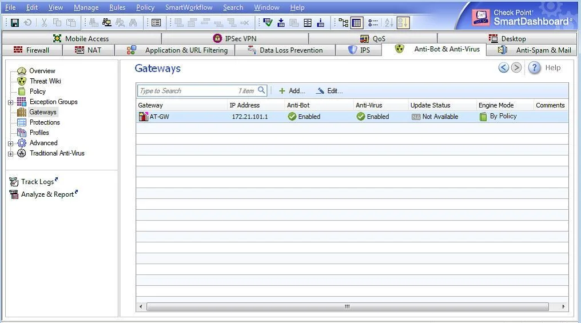Click the scrollbar right arrow
This screenshot has width=581, height=323.
pos(563,306)
